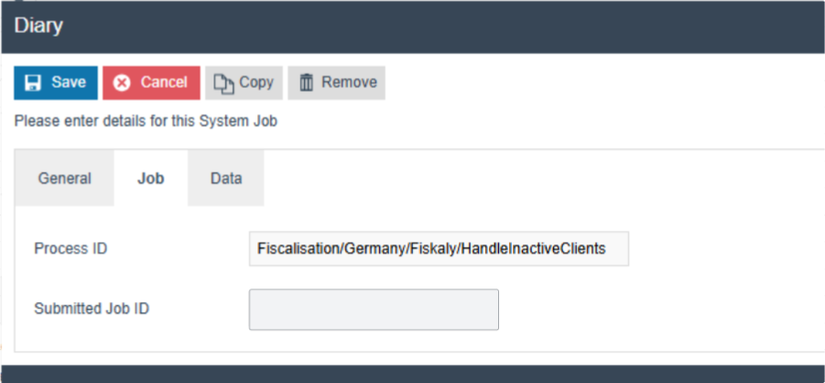Image resolution: width=825 pixels, height=383 pixels.
Task: Click the Copy documents icon
Action: [223, 82]
